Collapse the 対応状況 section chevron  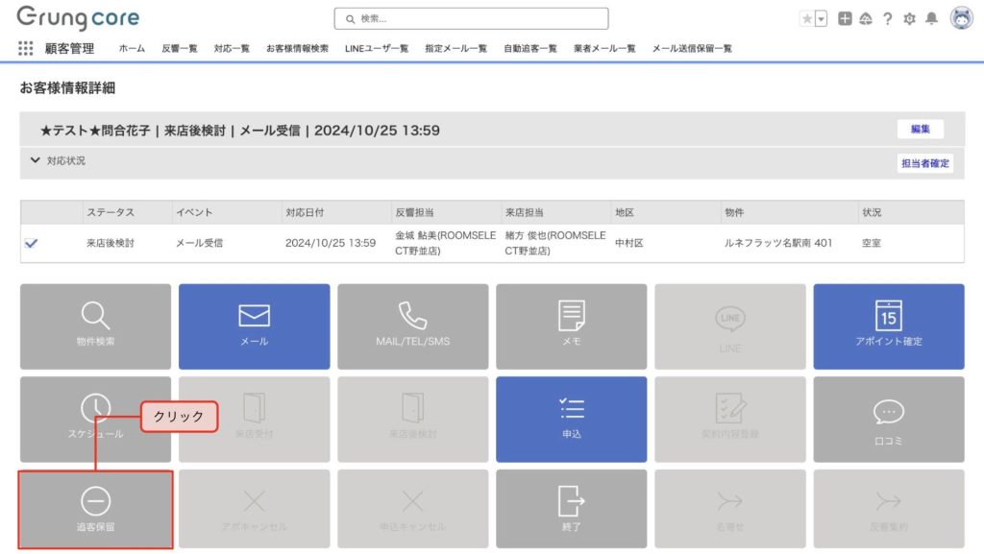pyautogui.click(x=35, y=160)
